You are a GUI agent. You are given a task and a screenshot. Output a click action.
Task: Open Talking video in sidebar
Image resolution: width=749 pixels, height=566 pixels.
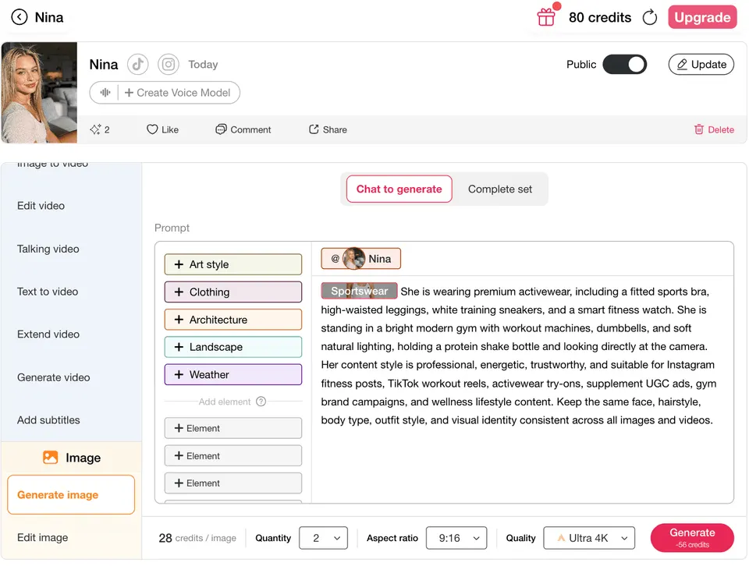click(48, 249)
